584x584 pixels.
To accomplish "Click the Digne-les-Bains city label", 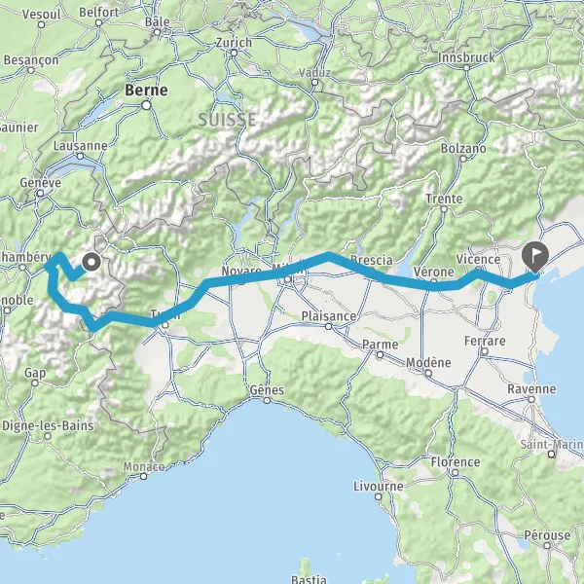I will 48,425.
